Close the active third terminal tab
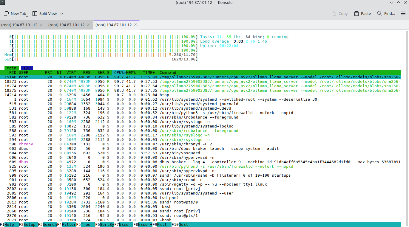The width and height of the screenshot is (409, 227). pyautogui.click(x=135, y=25)
